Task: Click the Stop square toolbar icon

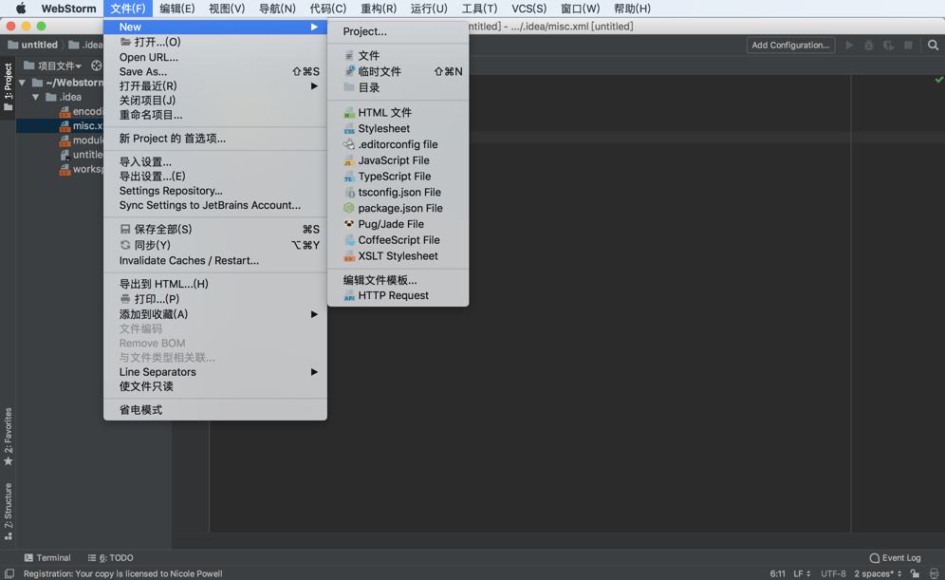Action: tap(908, 46)
